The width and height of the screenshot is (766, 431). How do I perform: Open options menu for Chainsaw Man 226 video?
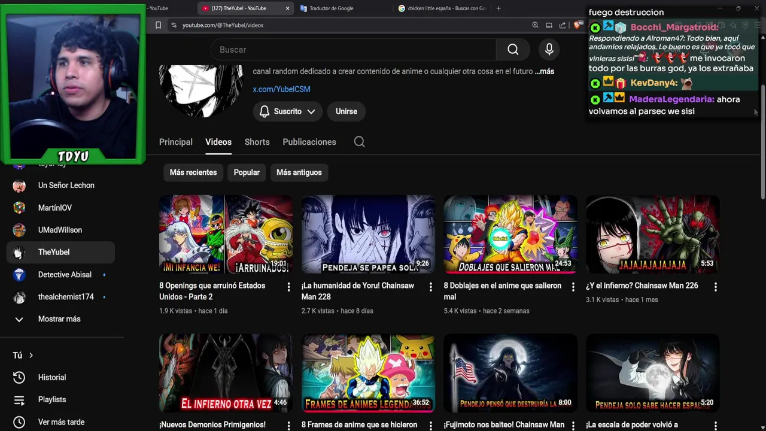pos(715,287)
